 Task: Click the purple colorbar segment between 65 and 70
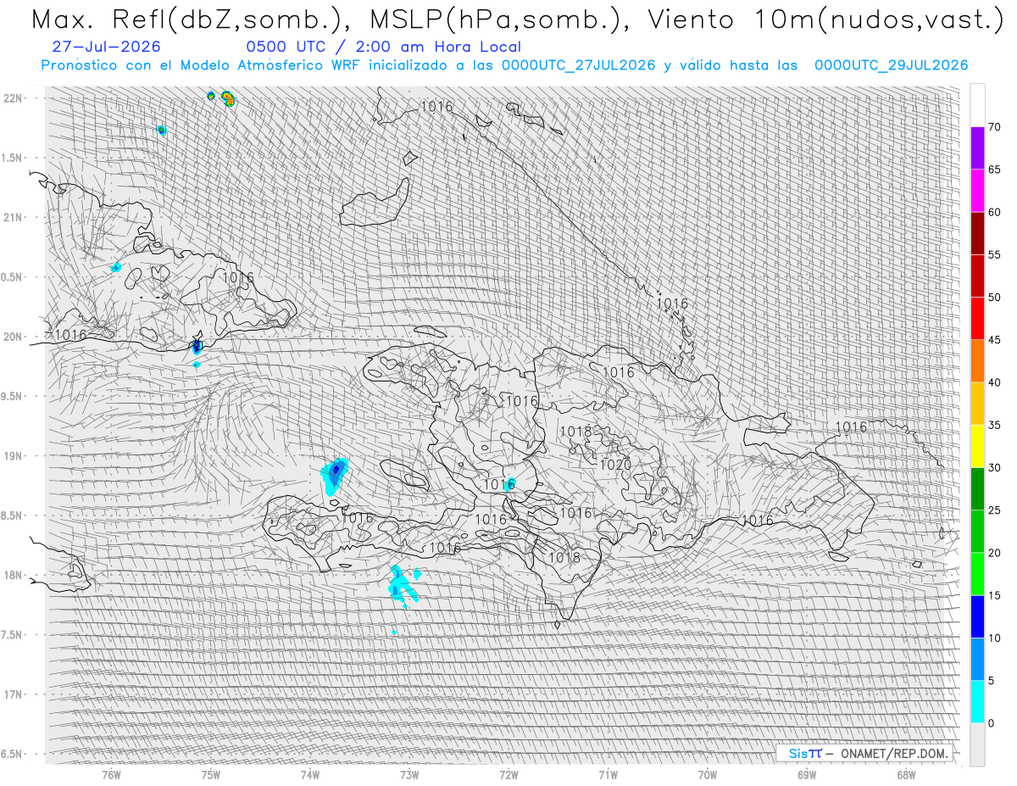pos(977,148)
